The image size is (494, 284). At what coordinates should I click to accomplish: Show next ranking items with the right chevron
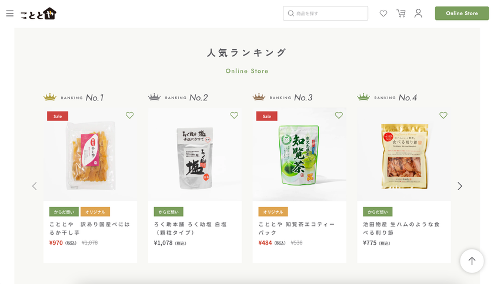pos(460,186)
